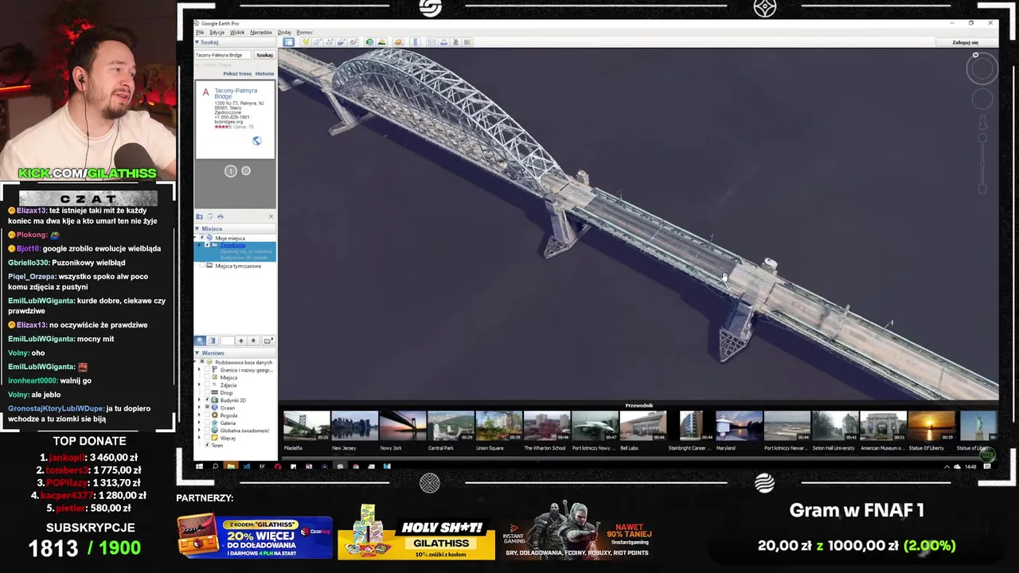This screenshot has height=573, width=1019.
Task: Click the search field with Tacony-Palmyra Bridge
Action: (224, 55)
